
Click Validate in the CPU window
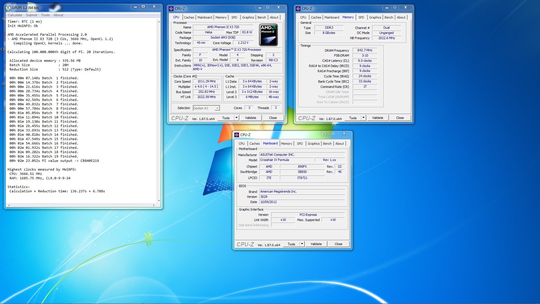pos(251,118)
